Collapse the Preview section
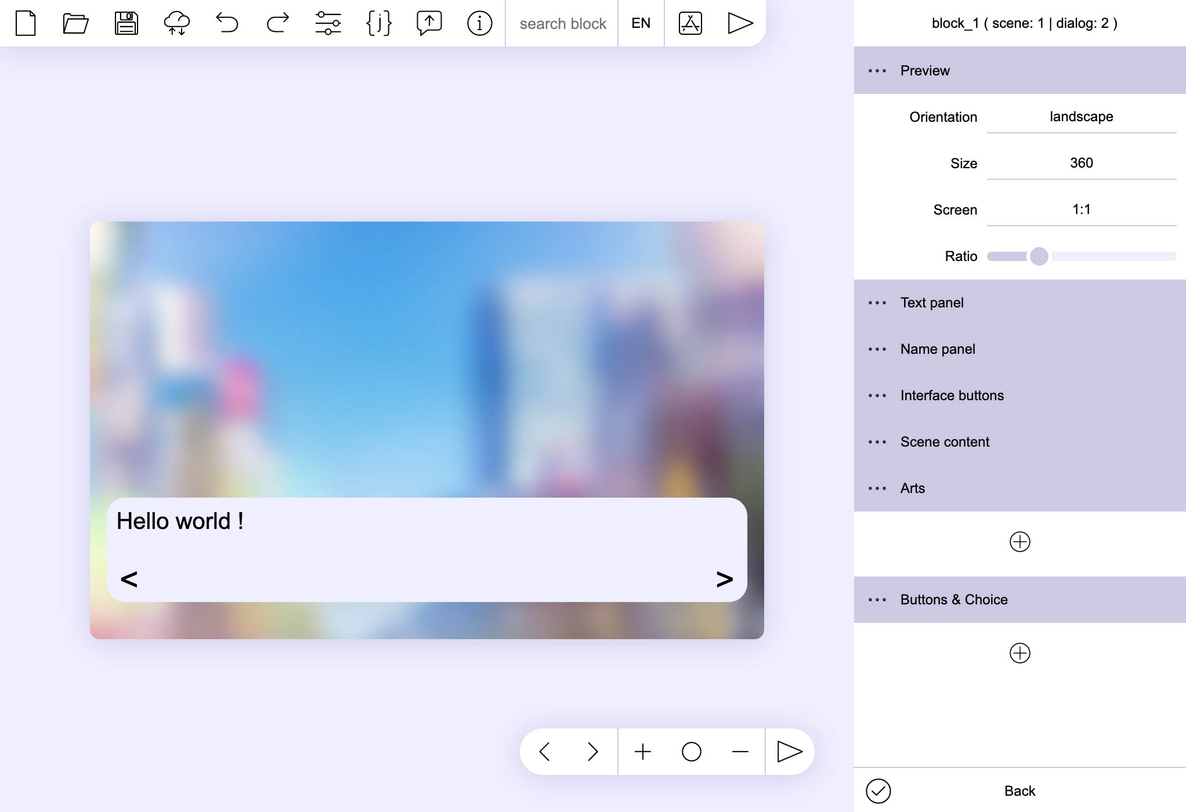 point(925,71)
